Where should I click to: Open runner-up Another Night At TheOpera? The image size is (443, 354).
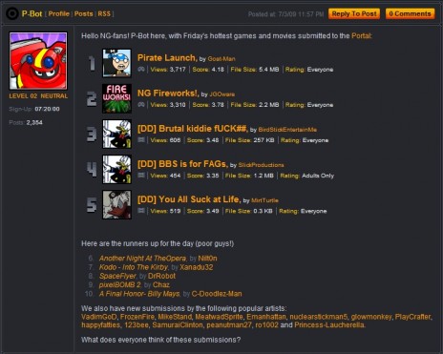[x=142, y=259]
